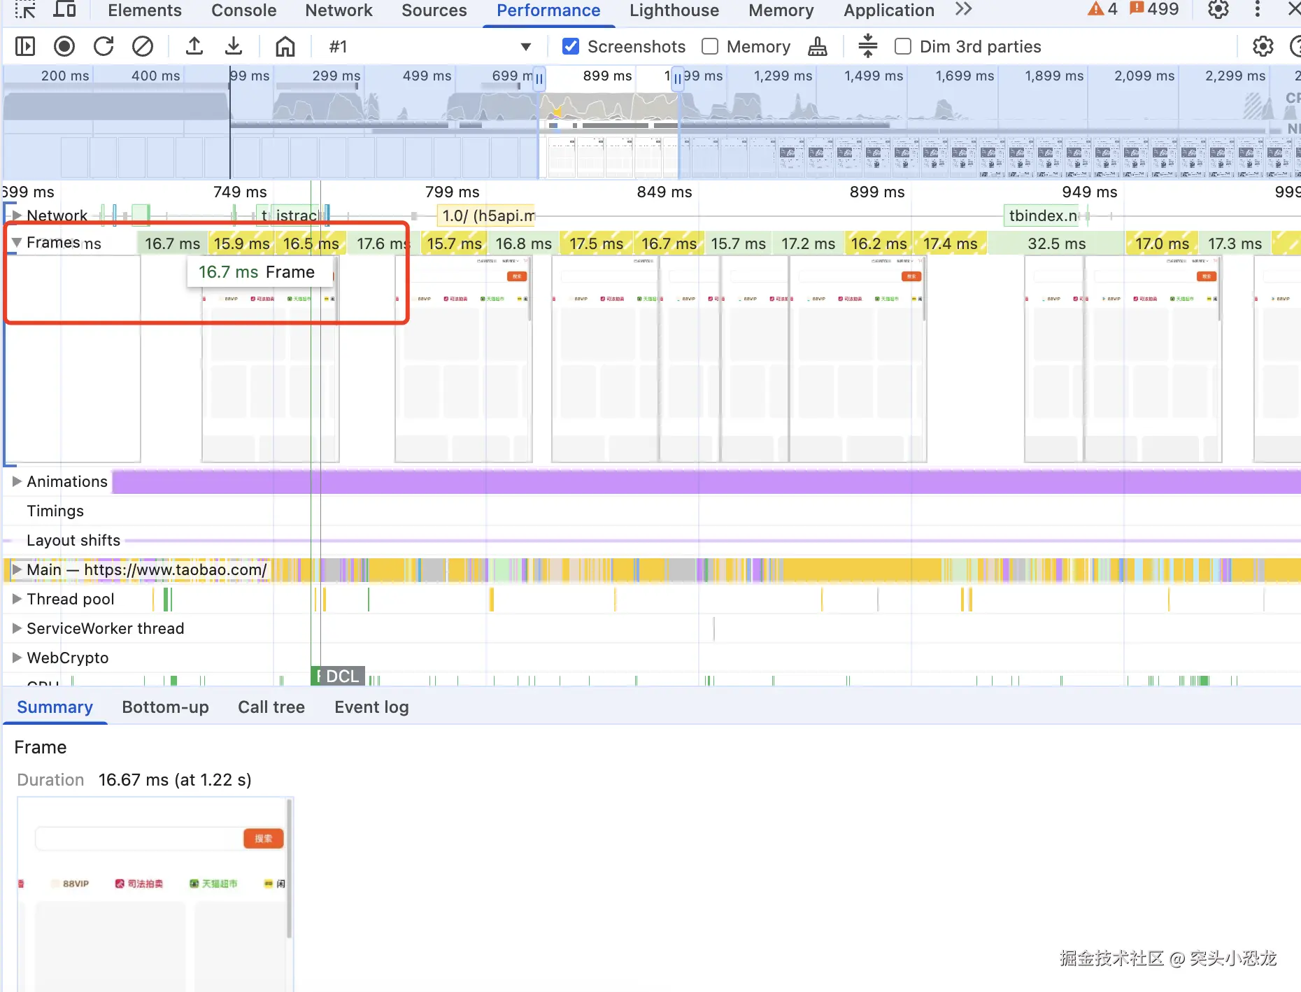Click the reload and record icon
The width and height of the screenshot is (1301, 992).
click(104, 47)
